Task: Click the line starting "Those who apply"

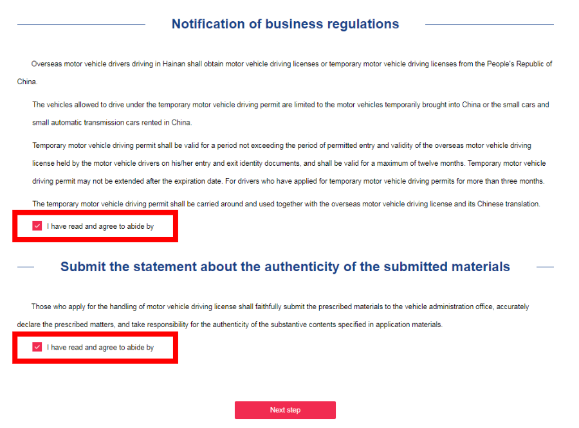Action: [x=280, y=307]
